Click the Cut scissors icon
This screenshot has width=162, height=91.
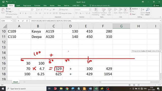click(x=7, y=9)
